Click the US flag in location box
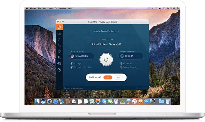This screenshot has width=205, height=122. click(72, 56)
